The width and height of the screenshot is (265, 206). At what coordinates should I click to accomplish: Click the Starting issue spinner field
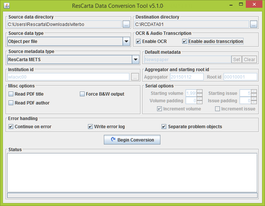[x=245, y=93]
